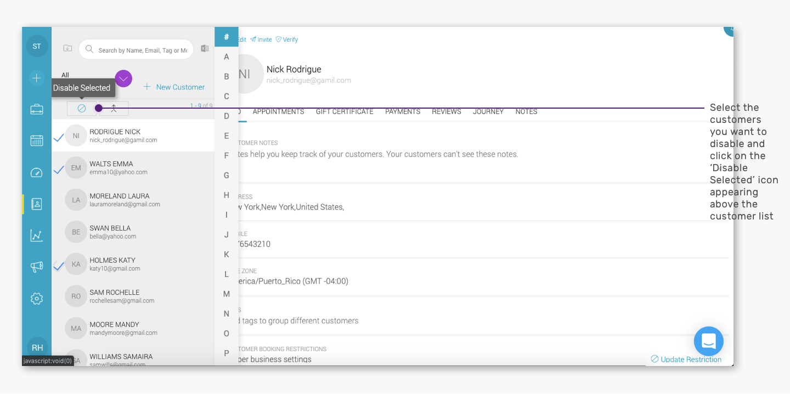This screenshot has width=790, height=394.
Task: Open the dashboard gauge icon in the sidebar
Action: pyautogui.click(x=37, y=172)
